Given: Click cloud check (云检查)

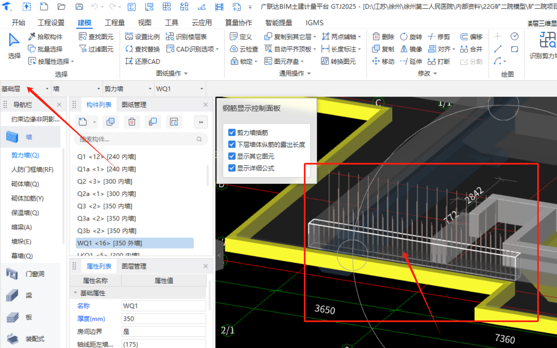Looking at the screenshot, I should pyautogui.click(x=244, y=49).
